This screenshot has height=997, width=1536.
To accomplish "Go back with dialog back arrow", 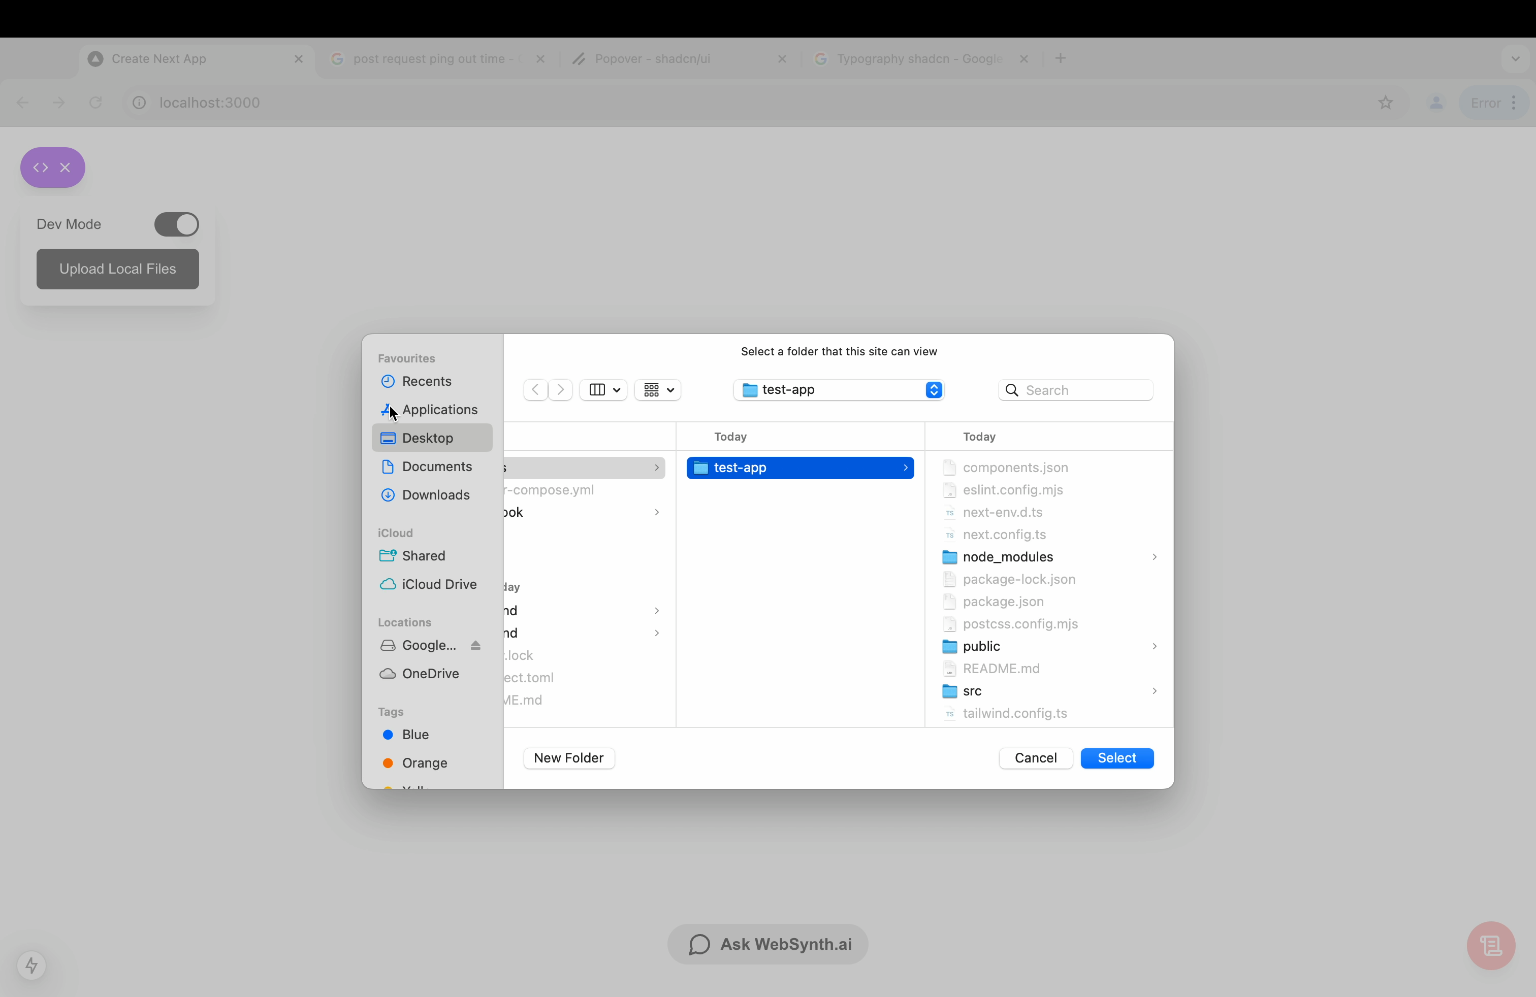I will tap(535, 389).
